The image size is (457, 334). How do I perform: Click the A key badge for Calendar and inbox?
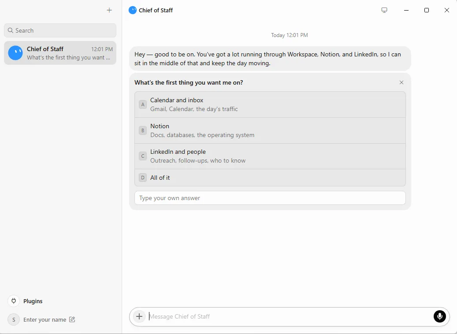[x=143, y=104]
